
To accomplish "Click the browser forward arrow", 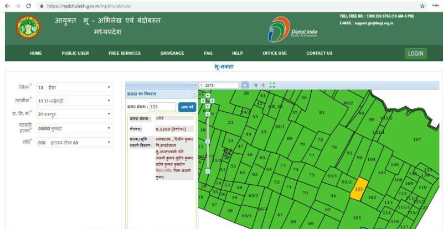I will coord(18,6).
